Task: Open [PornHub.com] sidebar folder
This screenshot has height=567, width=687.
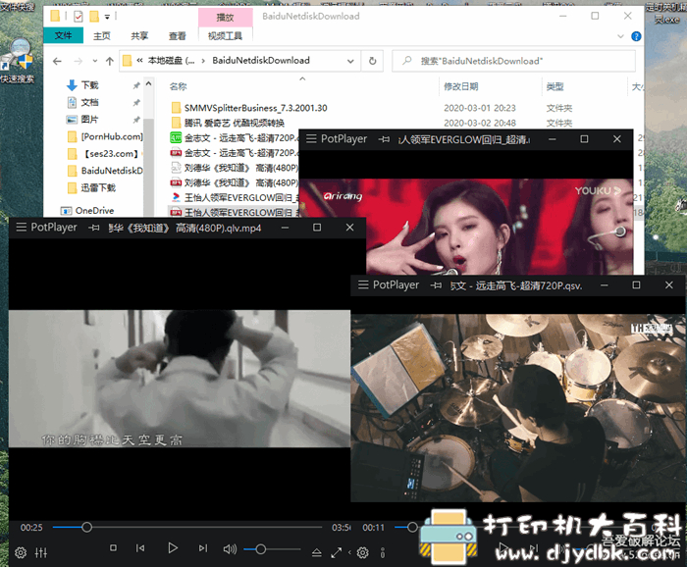Action: point(105,136)
